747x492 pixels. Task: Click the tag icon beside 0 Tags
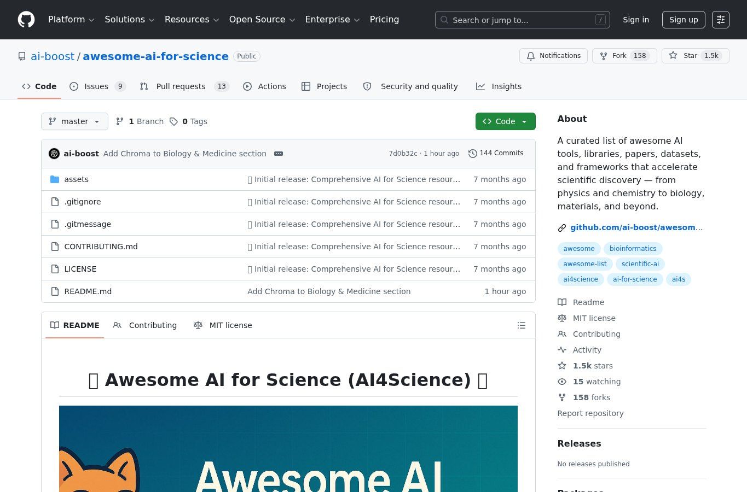173,121
